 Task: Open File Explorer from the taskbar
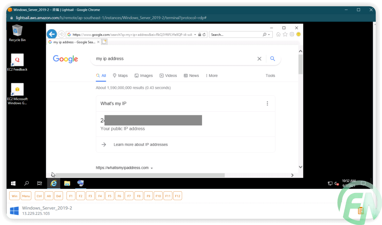coord(67,183)
